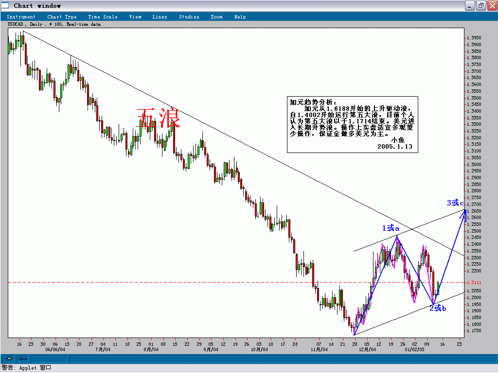Click the 1.3950 price axis value
Viewport: 498px width, 373px height.
(x=474, y=38)
